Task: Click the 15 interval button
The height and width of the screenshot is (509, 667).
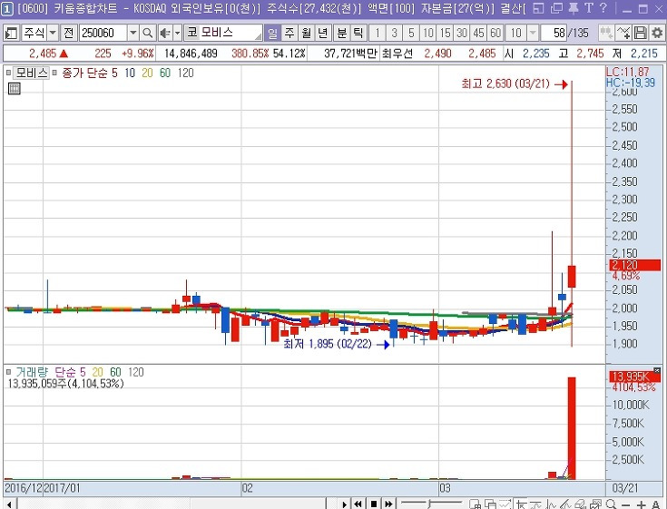Action: click(x=445, y=33)
